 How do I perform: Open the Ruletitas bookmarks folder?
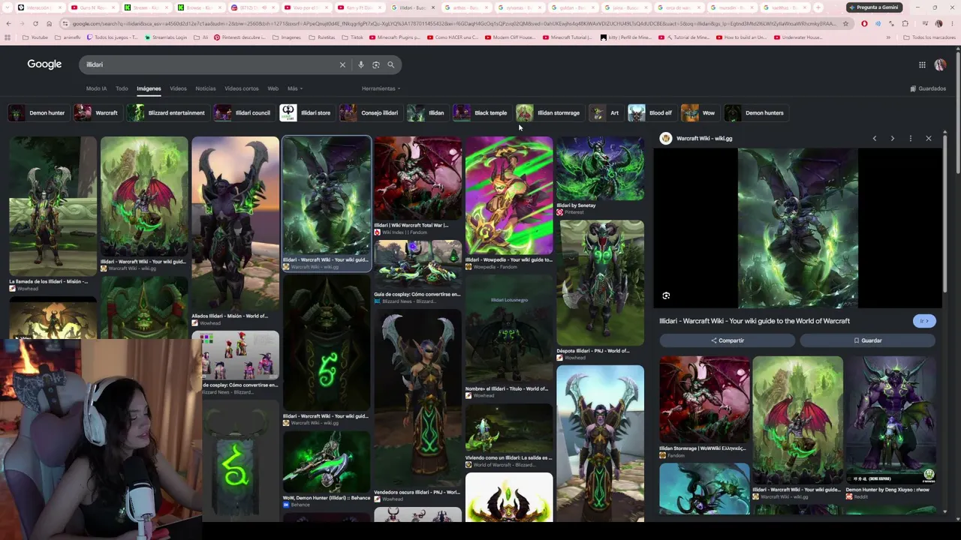coord(322,37)
